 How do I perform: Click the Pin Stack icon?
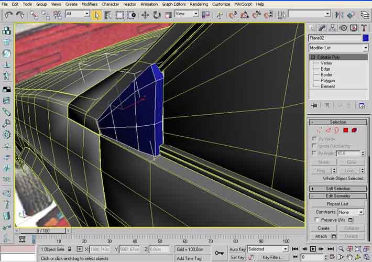point(314,105)
